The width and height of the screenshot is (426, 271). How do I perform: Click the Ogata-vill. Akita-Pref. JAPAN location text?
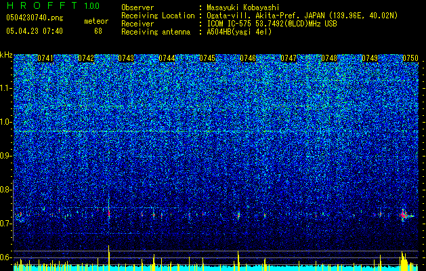tap(302, 16)
